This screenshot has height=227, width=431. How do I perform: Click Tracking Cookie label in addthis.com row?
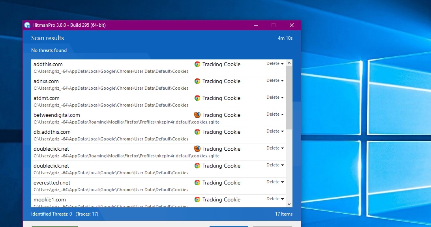coord(221,65)
